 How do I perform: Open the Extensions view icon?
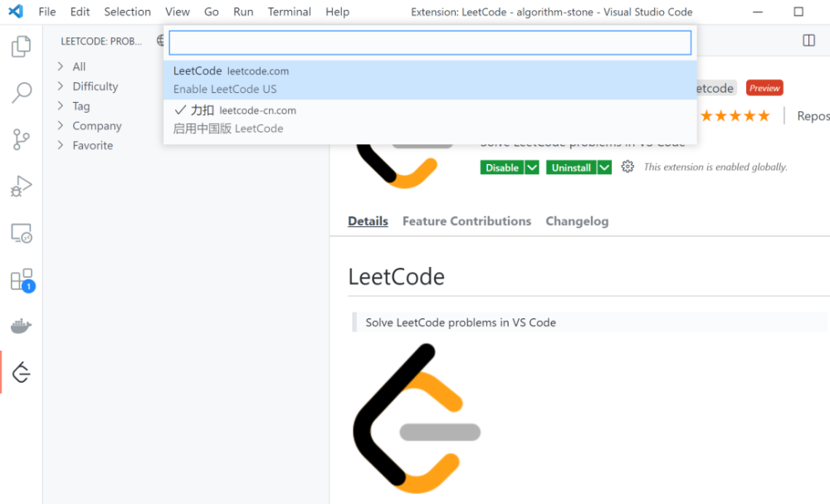(x=22, y=280)
